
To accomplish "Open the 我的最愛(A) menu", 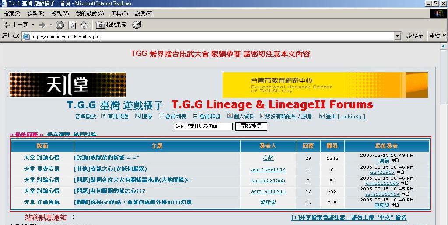I will pos(90,14).
